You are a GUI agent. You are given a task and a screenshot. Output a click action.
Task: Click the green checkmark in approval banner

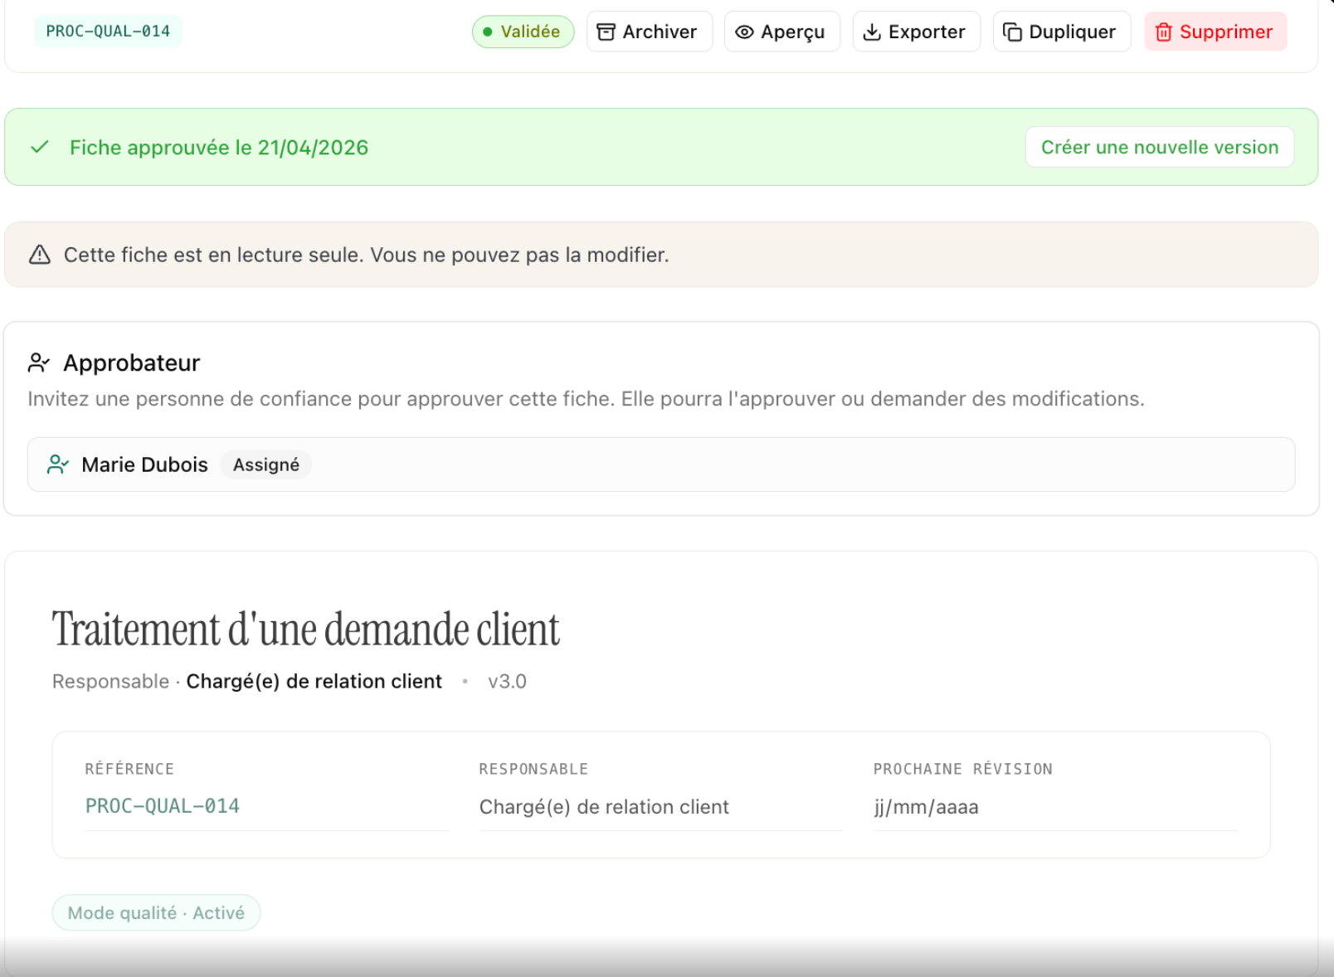(40, 148)
